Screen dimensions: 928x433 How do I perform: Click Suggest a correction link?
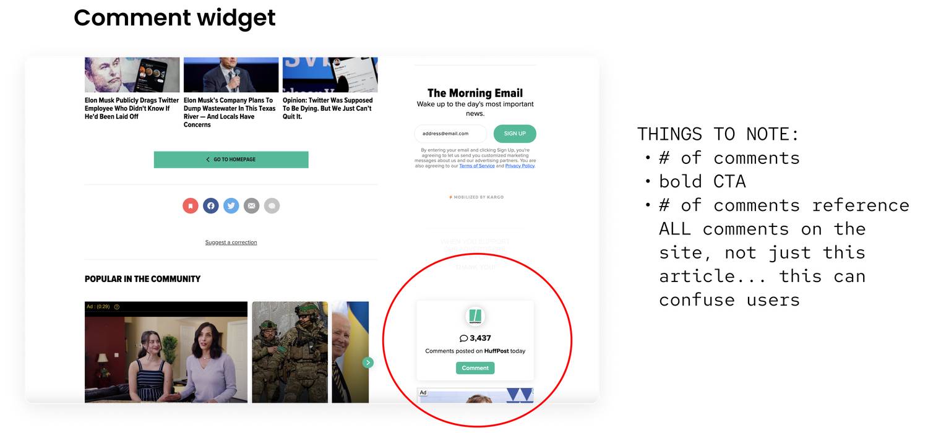pos(231,242)
